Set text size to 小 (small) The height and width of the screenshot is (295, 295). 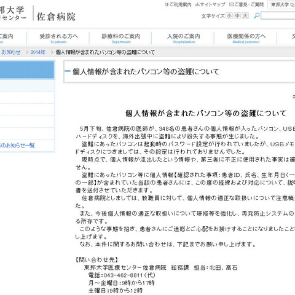click(x=229, y=16)
